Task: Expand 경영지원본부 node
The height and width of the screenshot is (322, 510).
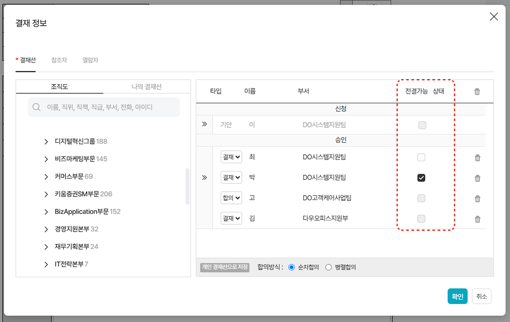Action: click(x=46, y=229)
